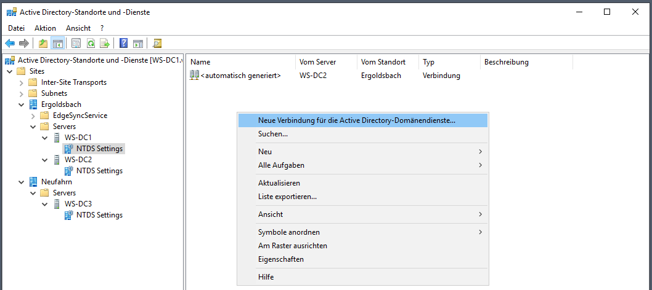This screenshot has height=290, width=652.
Task: Toggle action pane toolbar icon
Action: click(138, 43)
